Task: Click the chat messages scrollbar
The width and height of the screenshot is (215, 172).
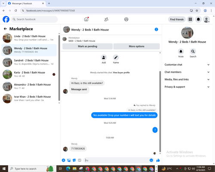Action: [160, 111]
